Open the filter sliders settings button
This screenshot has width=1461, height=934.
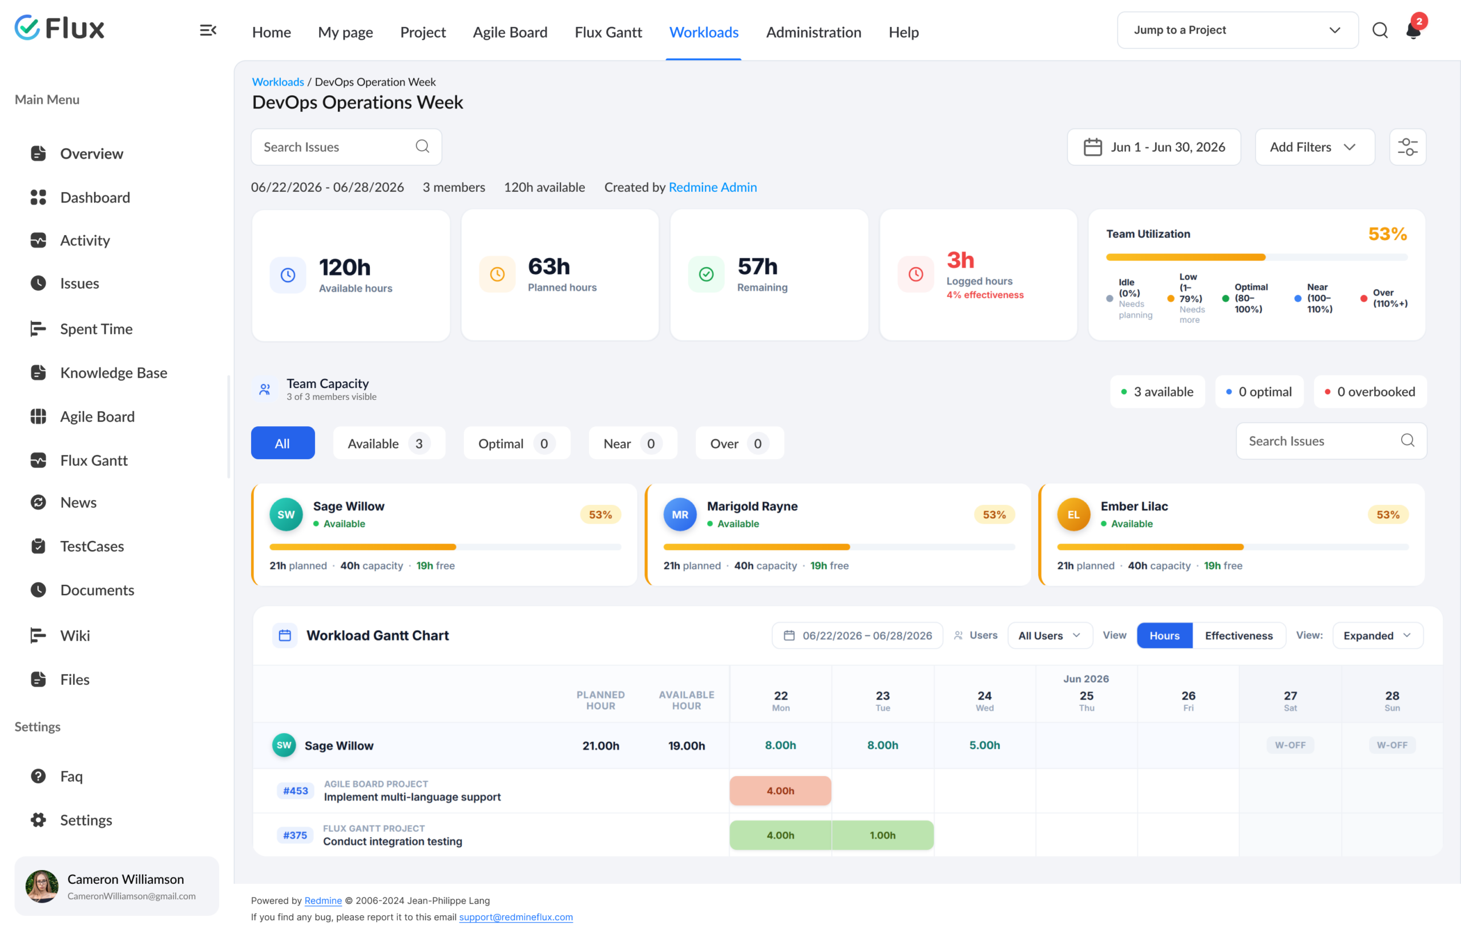tap(1407, 147)
